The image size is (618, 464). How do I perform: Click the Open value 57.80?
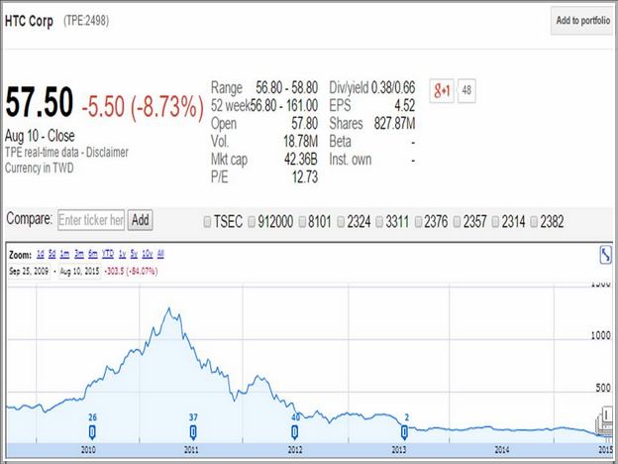coord(305,124)
